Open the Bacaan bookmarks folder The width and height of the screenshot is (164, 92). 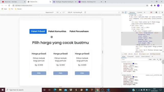pos(18,9)
